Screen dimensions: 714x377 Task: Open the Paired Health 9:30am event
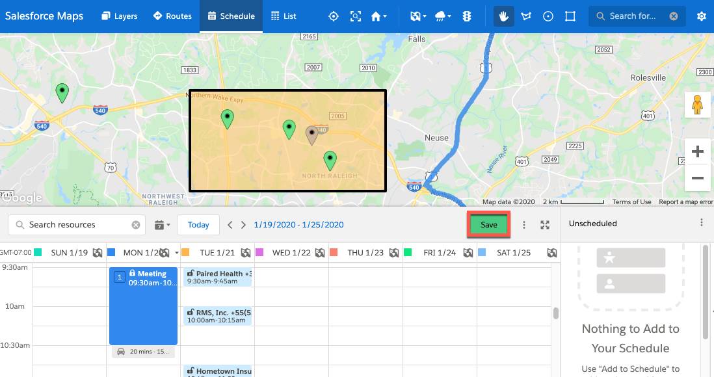(x=218, y=277)
